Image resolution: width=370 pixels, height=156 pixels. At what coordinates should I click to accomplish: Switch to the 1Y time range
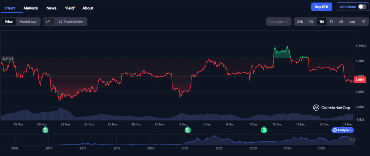click(x=331, y=22)
